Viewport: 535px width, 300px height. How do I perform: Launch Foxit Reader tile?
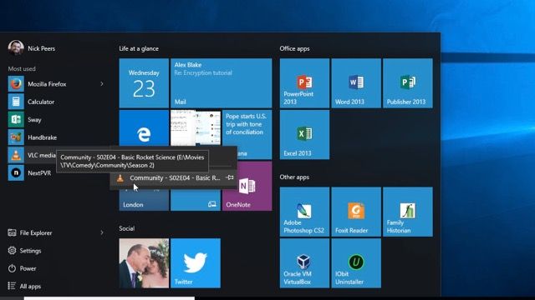pyautogui.click(x=356, y=212)
